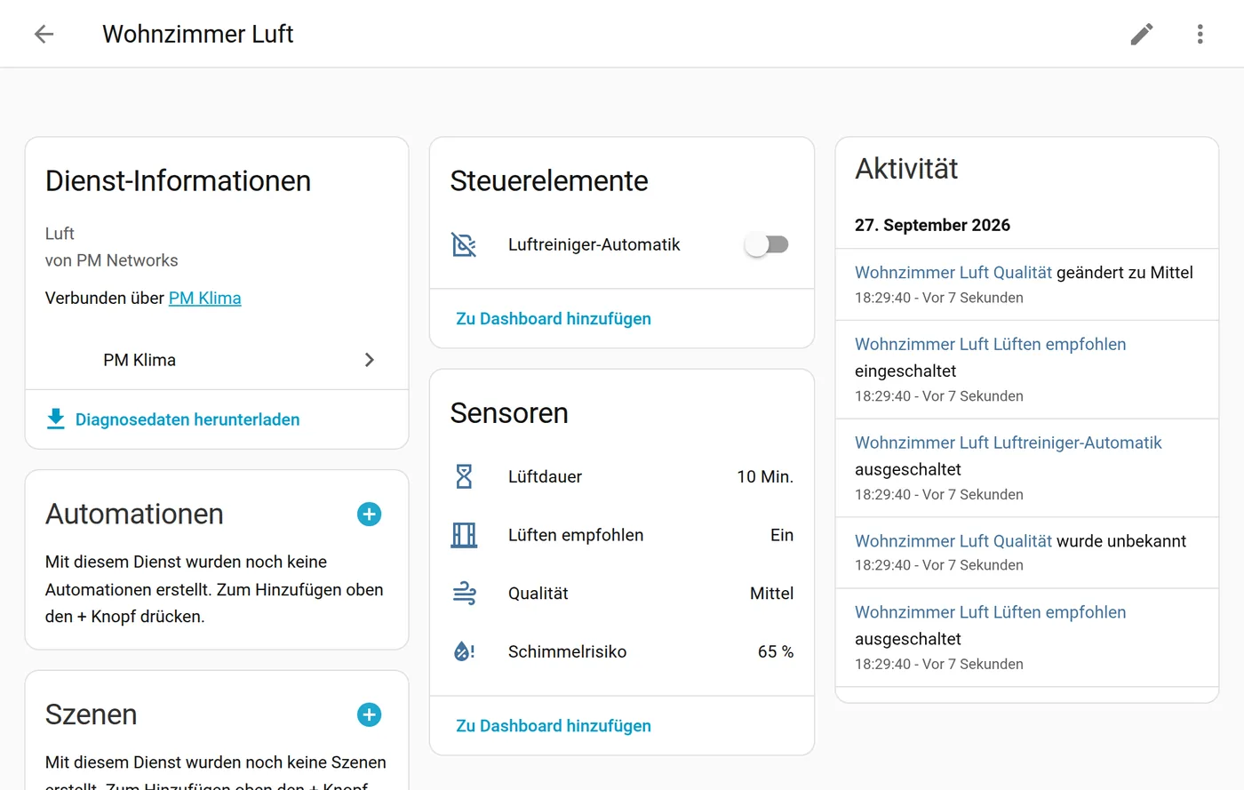Click Diagnosedaten herunterladen

click(x=187, y=419)
